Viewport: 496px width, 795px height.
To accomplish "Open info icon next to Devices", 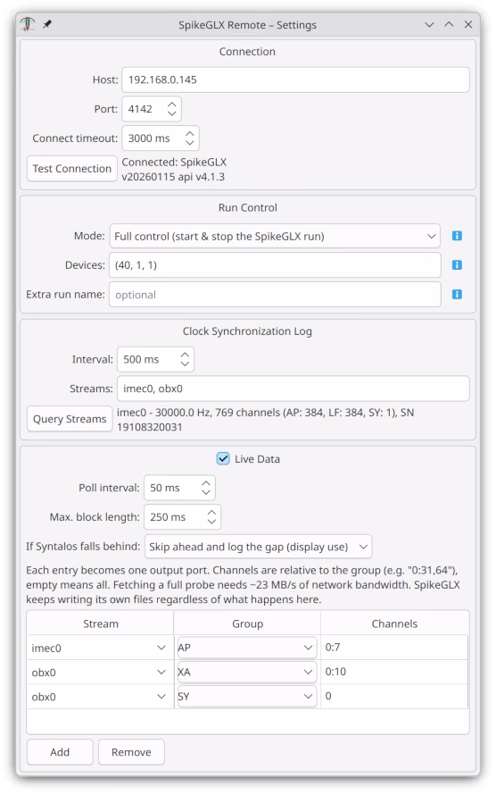I will [457, 264].
